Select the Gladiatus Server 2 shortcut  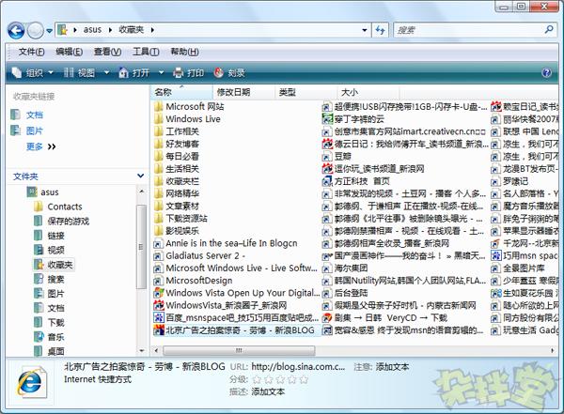(205, 254)
